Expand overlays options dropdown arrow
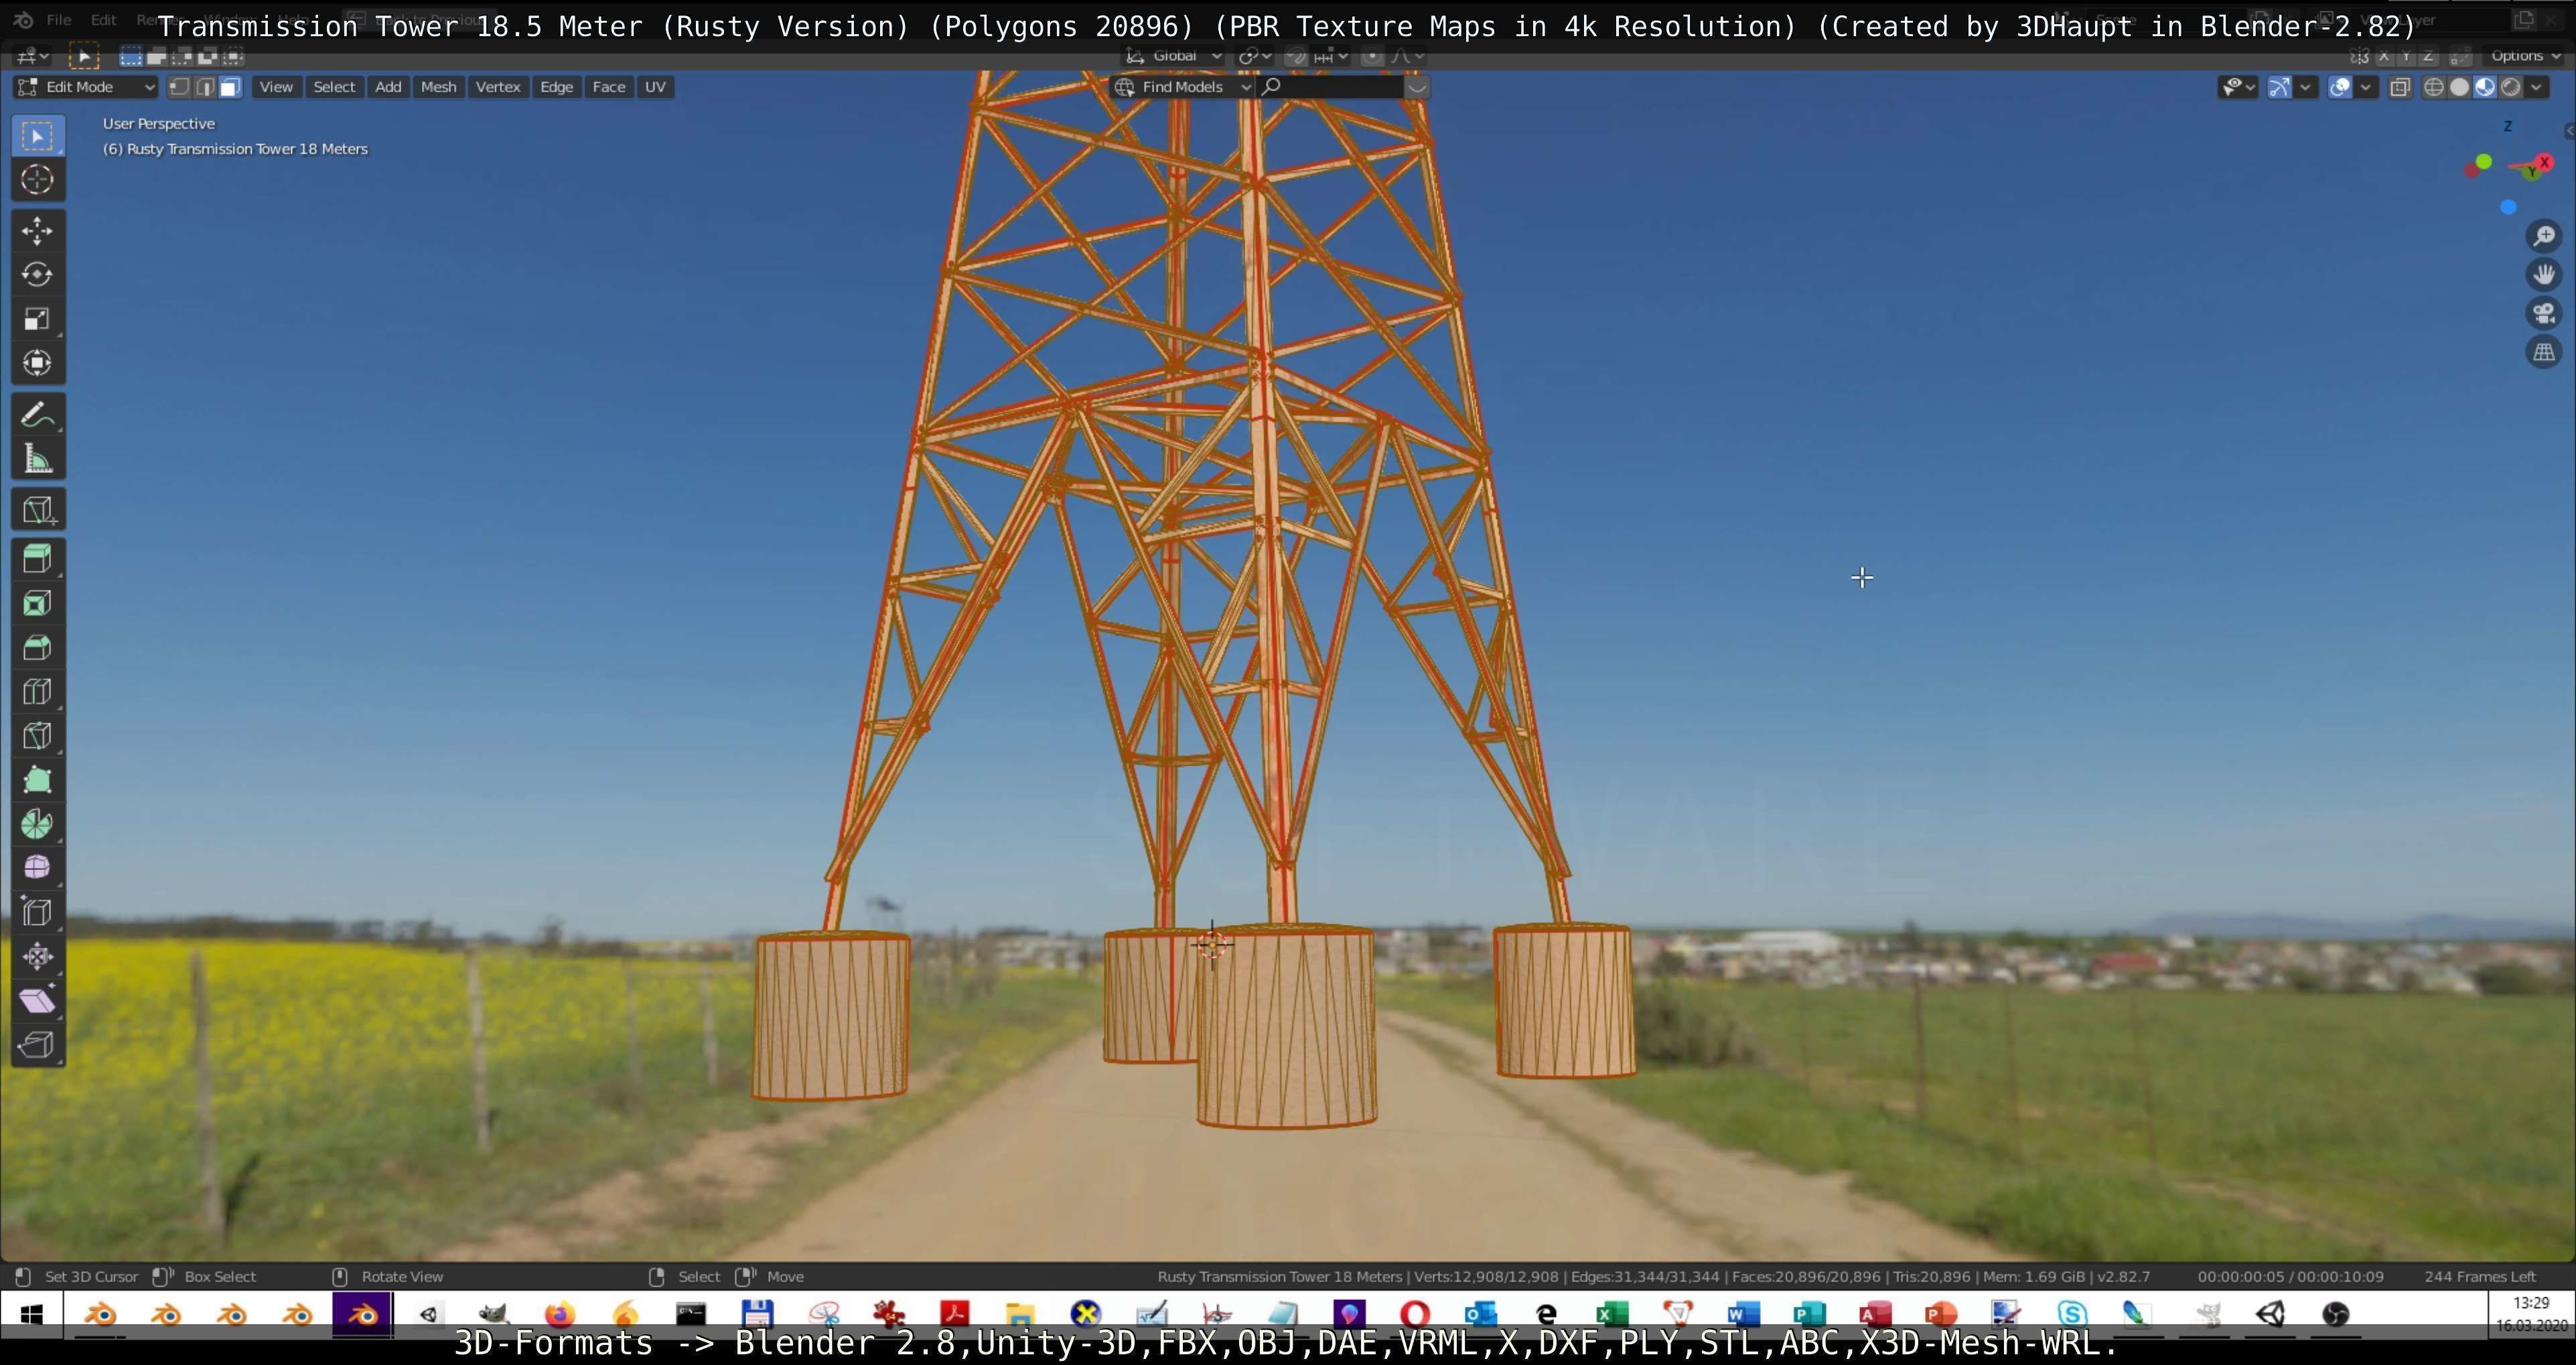Viewport: 2576px width, 1365px height. [2365, 87]
